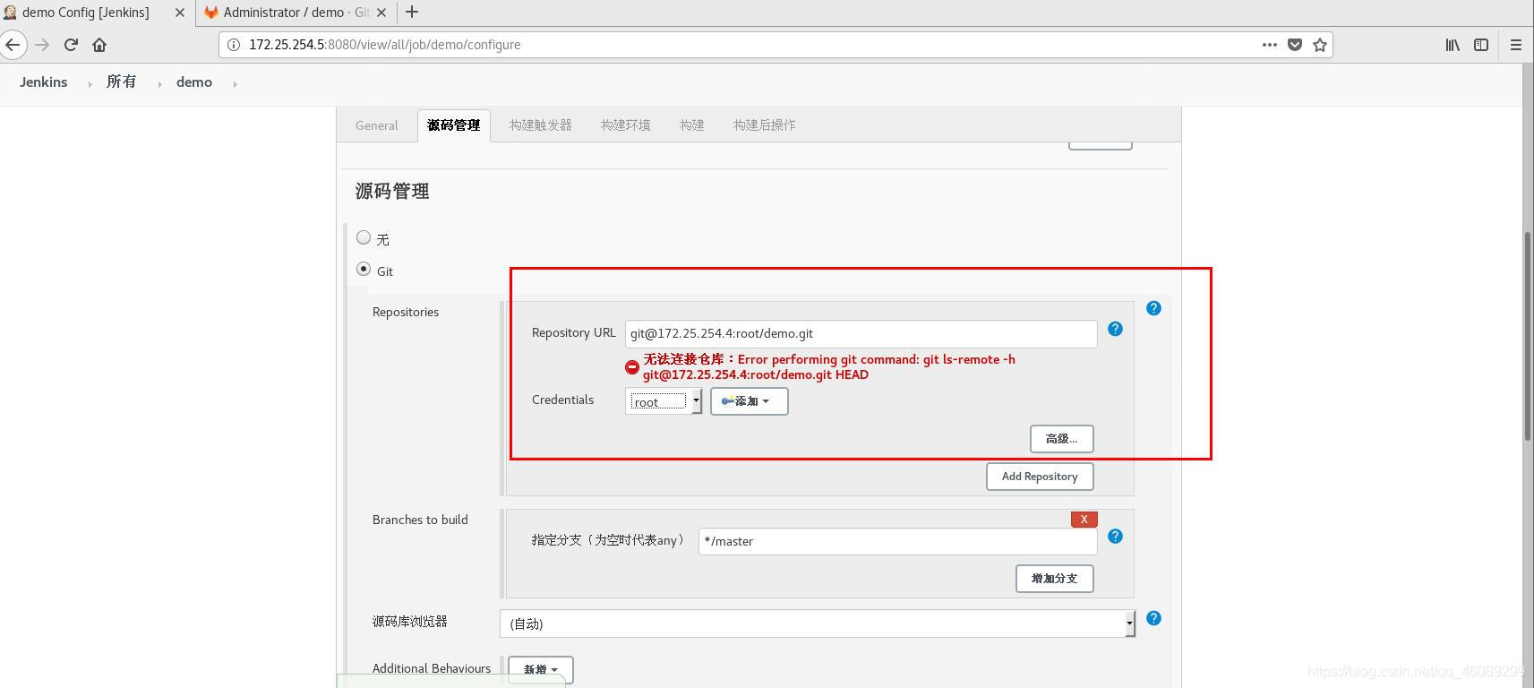The height and width of the screenshot is (688, 1534).
Task: Select the 无 (None) source option
Action: (x=364, y=237)
